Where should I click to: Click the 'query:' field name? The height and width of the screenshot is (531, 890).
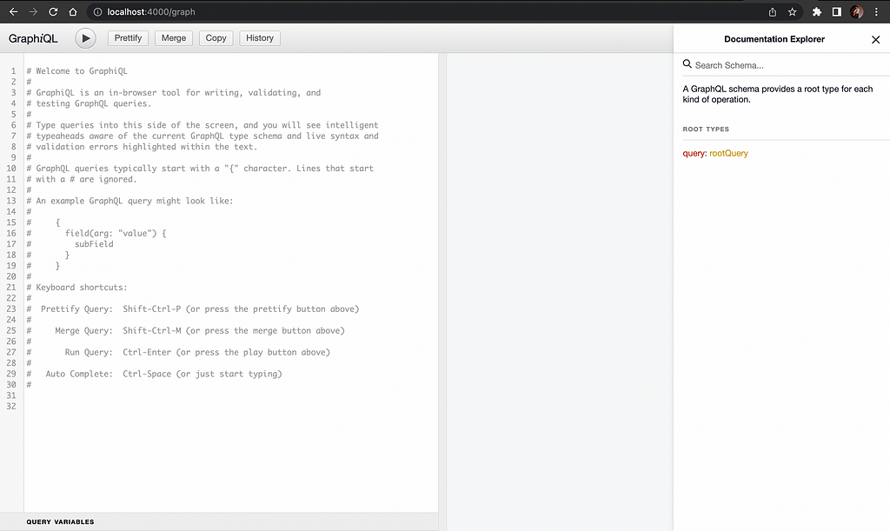tap(694, 153)
